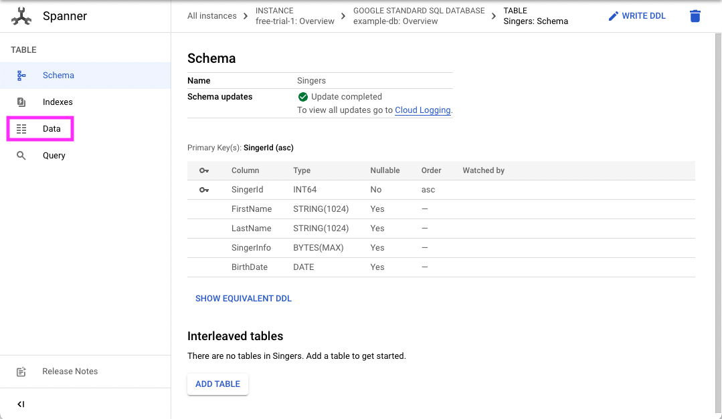Open the Indexes panel via its sidebar icon
The width and height of the screenshot is (722, 419).
[22, 102]
